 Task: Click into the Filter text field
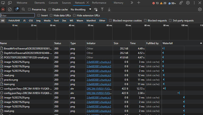[17, 16]
